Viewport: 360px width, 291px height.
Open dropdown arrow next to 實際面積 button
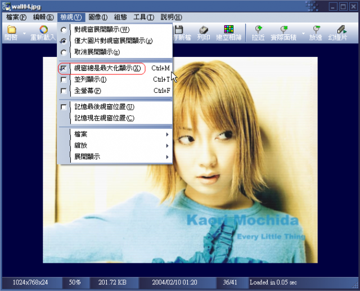point(303,34)
